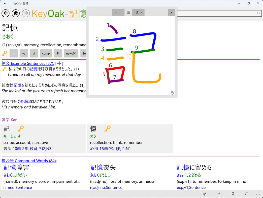The height and width of the screenshot is (198, 263).
Task: Toggle the hand drawing mode in stroke popup
Action: (x=172, y=93)
